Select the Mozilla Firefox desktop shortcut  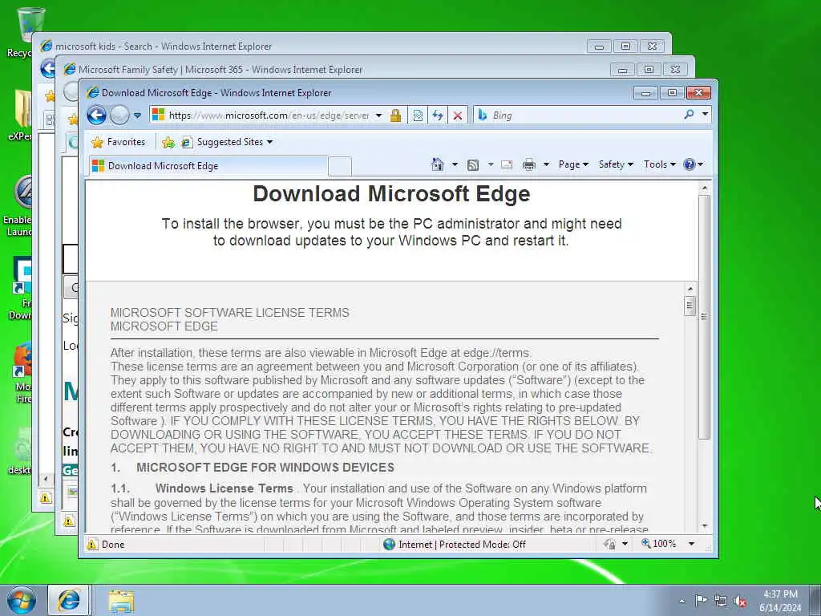(22, 372)
